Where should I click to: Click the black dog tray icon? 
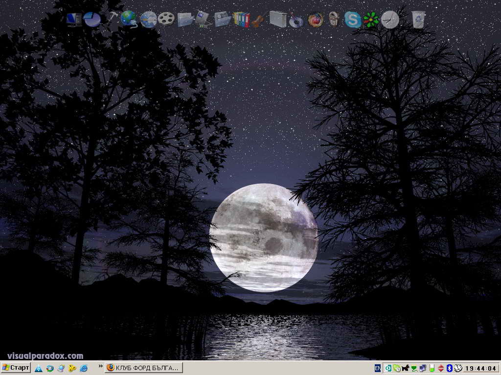pyautogui.click(x=405, y=368)
